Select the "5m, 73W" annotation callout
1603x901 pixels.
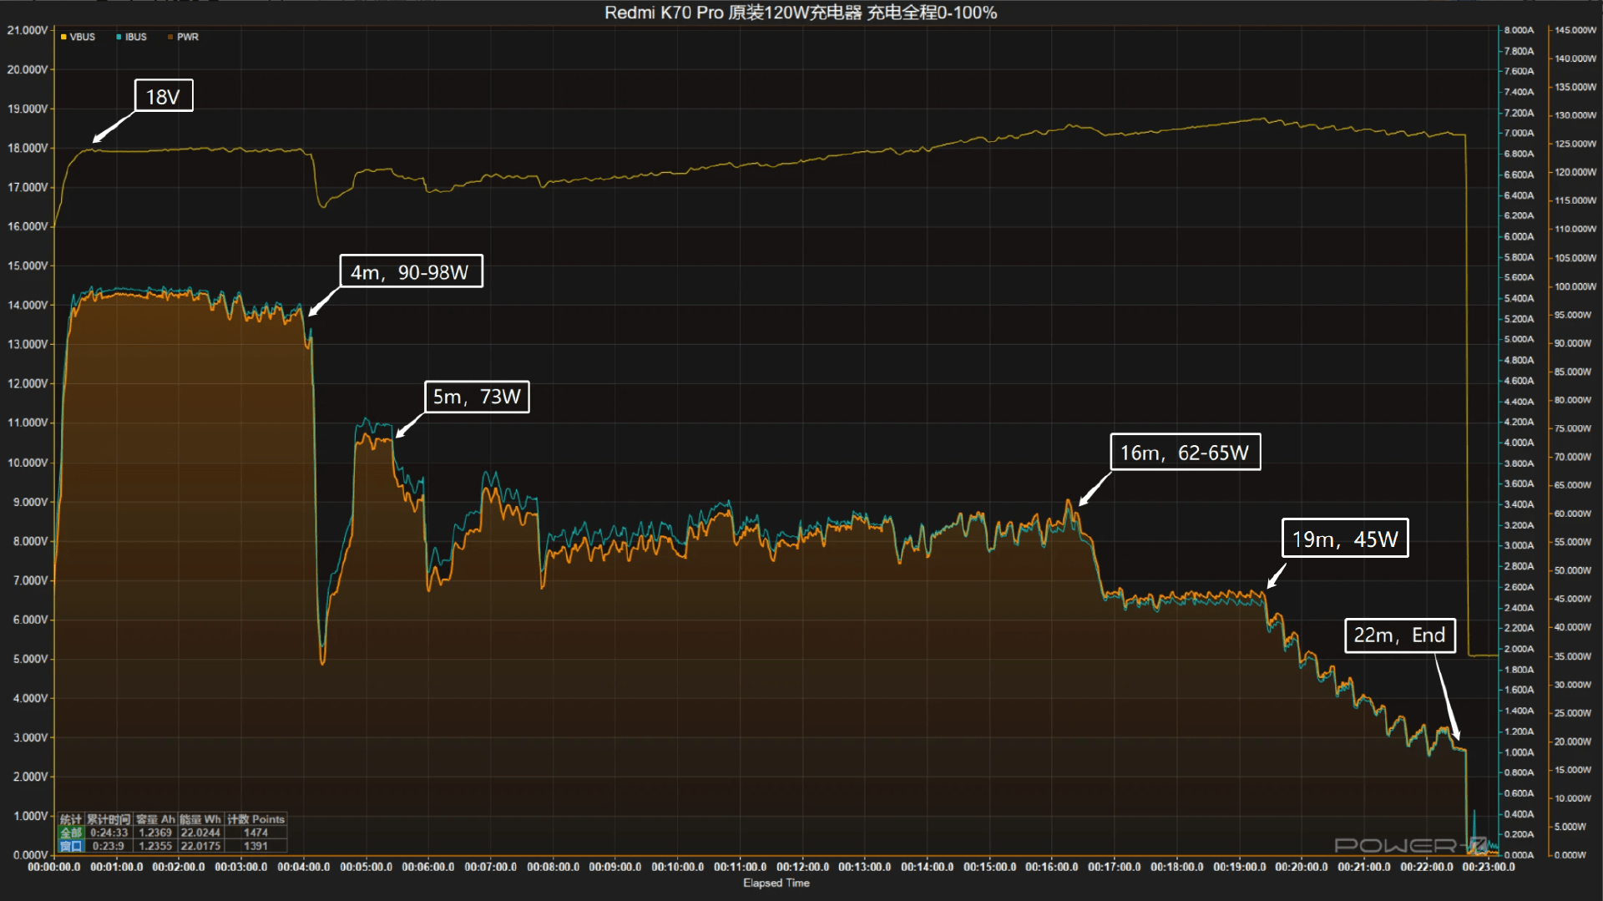477,397
